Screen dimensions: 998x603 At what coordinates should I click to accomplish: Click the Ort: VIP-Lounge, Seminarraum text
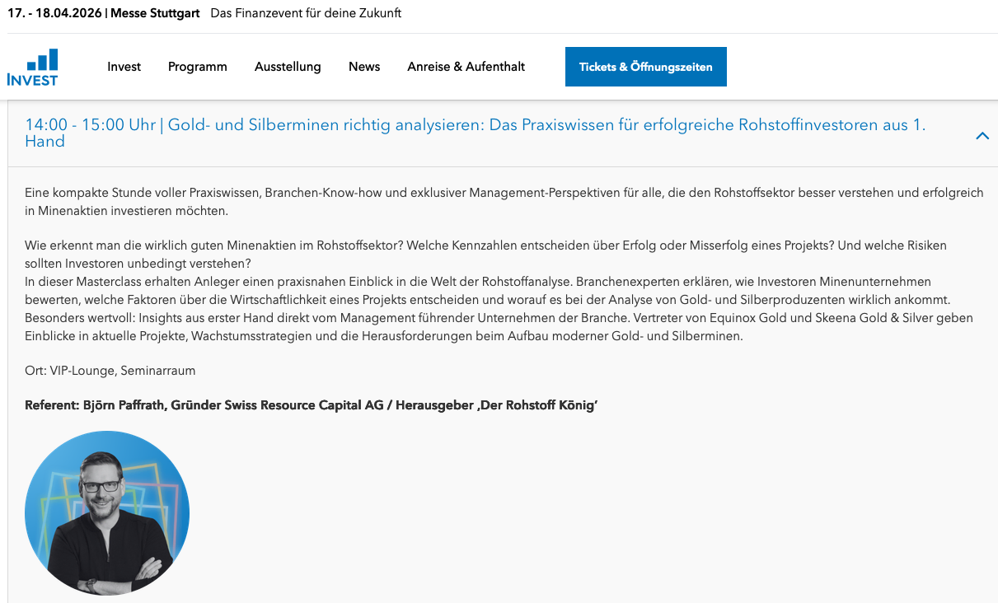110,370
